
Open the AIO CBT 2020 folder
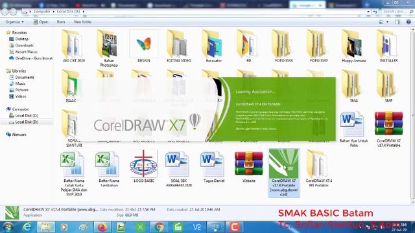tap(73, 47)
